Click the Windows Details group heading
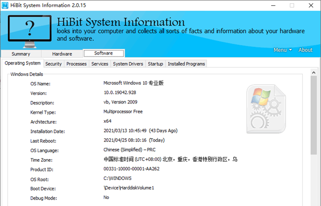321x206 pixels. pyautogui.click(x=27, y=74)
